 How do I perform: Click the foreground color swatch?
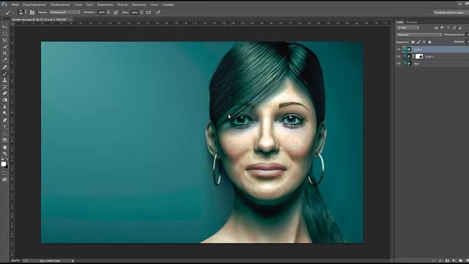(x=3, y=164)
